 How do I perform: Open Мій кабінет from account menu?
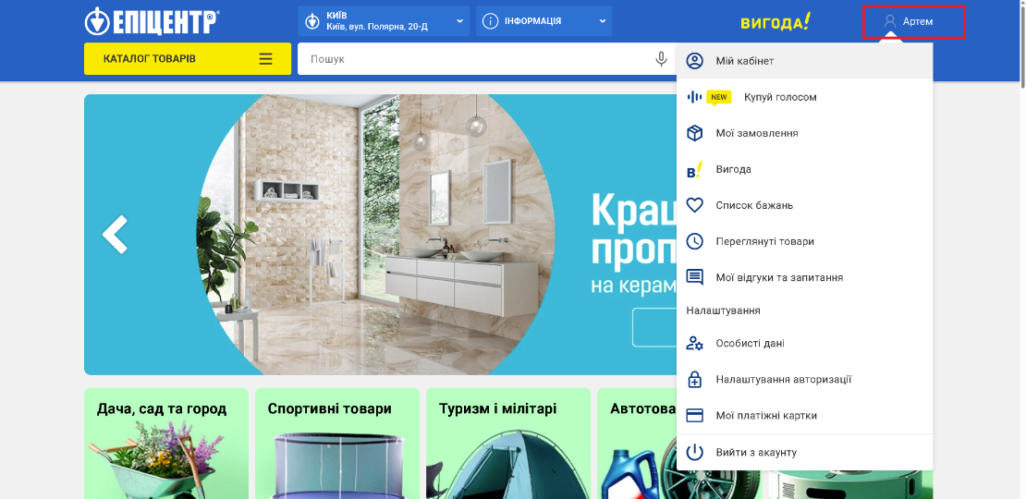coord(804,61)
